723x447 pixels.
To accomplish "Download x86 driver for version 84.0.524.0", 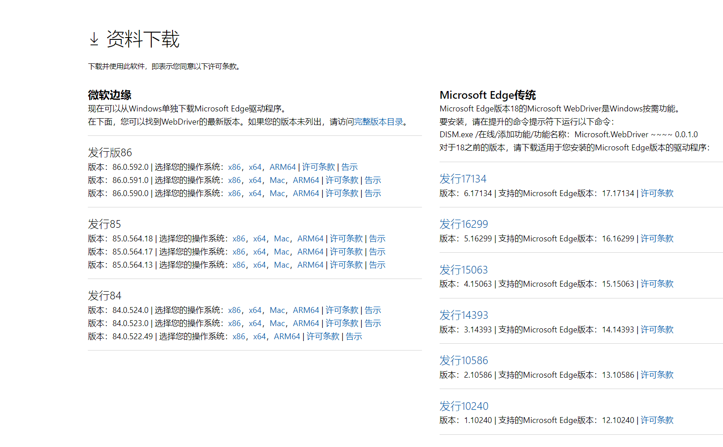I will pos(235,310).
